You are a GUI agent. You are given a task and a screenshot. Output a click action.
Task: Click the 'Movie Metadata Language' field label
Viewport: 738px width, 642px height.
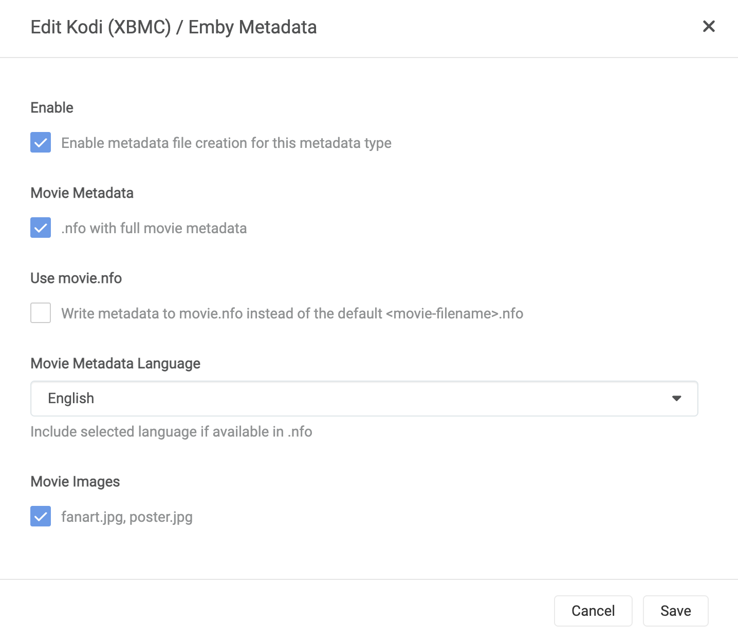tap(115, 364)
